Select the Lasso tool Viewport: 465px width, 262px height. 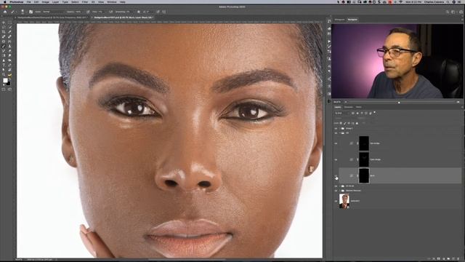pos(4,27)
